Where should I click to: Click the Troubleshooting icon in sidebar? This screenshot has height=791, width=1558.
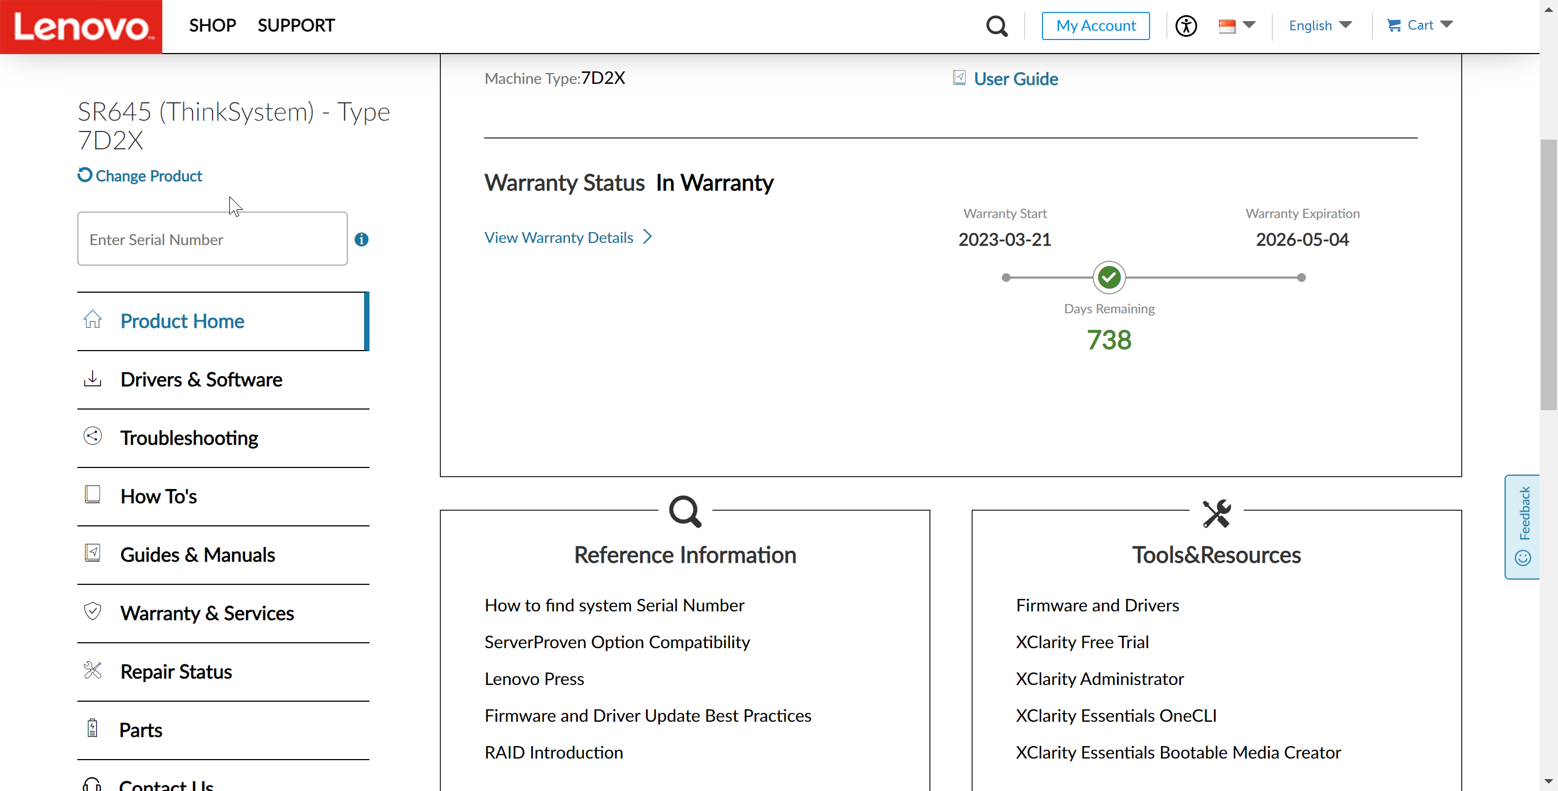coord(93,436)
